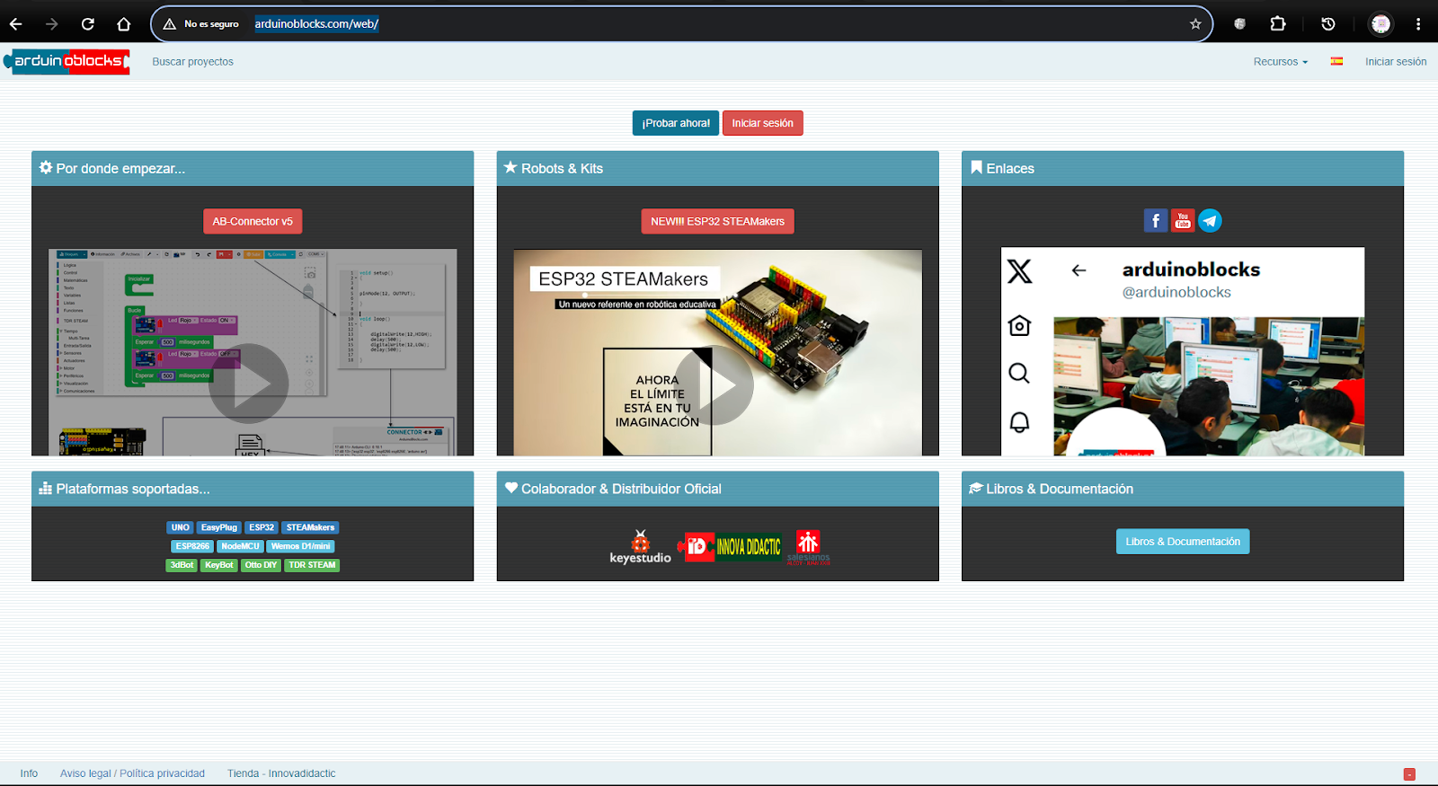Click the X logo in the embedded feed
Image resolution: width=1438 pixels, height=786 pixels.
click(1019, 271)
